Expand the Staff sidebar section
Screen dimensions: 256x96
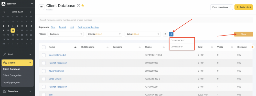pos(17,54)
